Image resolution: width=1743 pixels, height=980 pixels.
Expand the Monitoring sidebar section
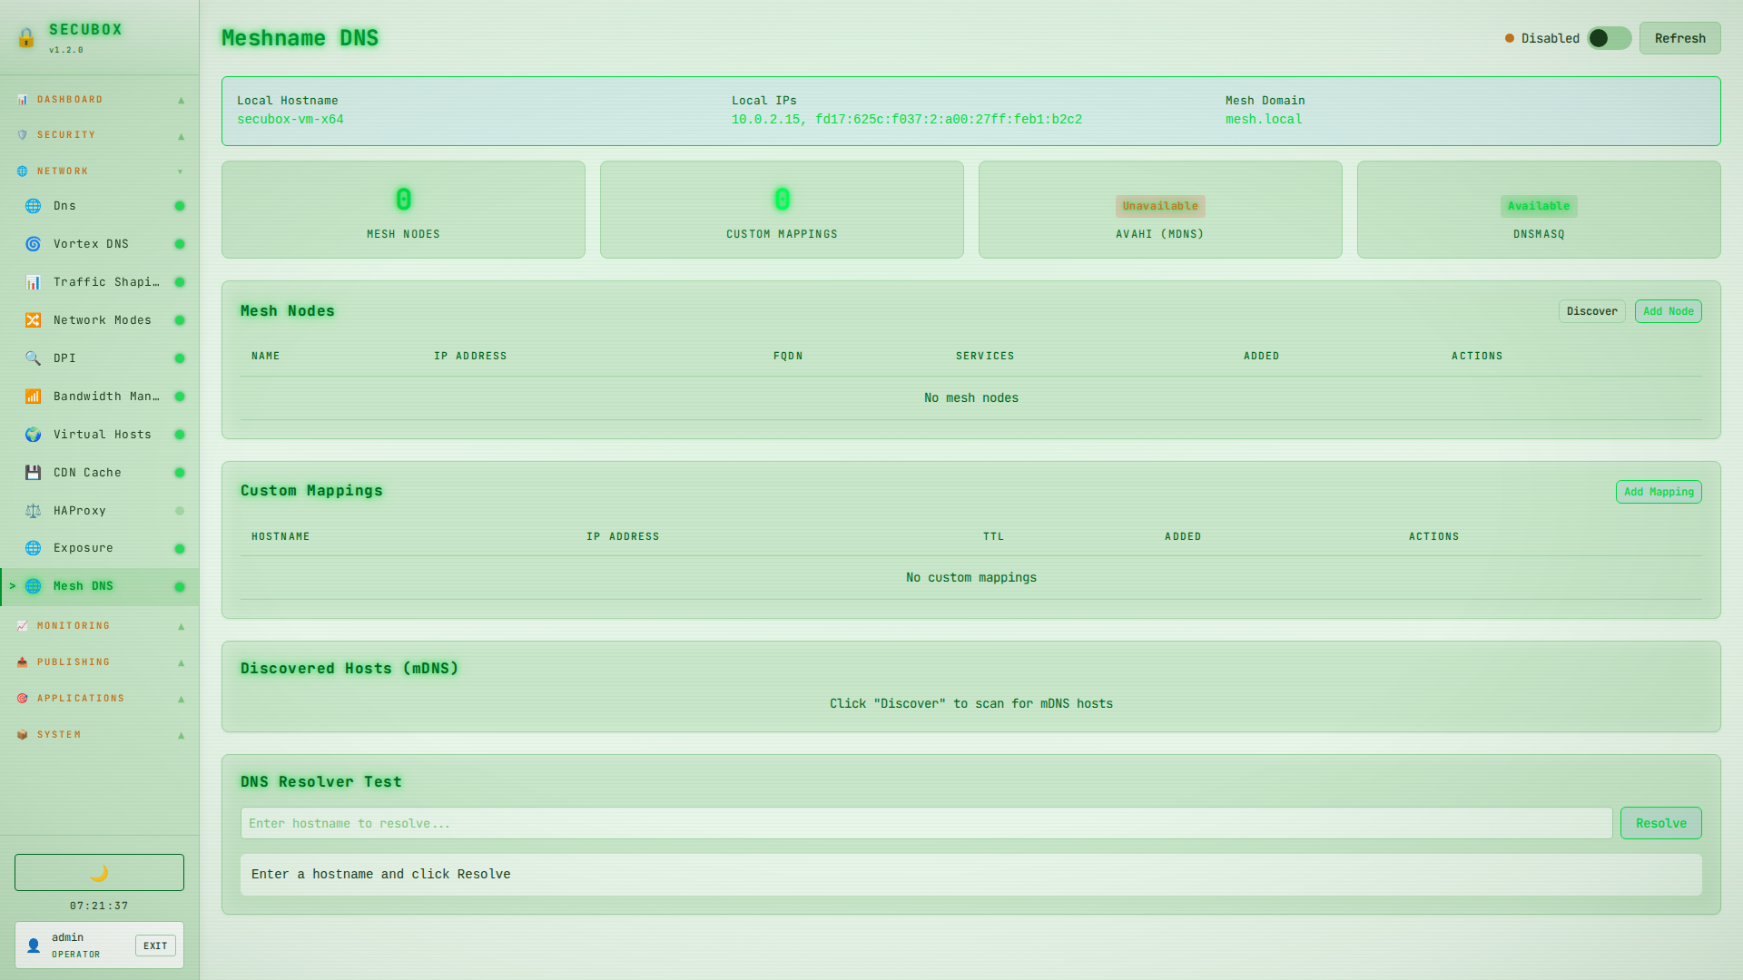(x=99, y=626)
